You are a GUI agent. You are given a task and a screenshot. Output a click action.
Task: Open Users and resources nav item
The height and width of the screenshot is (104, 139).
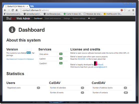[53, 18]
